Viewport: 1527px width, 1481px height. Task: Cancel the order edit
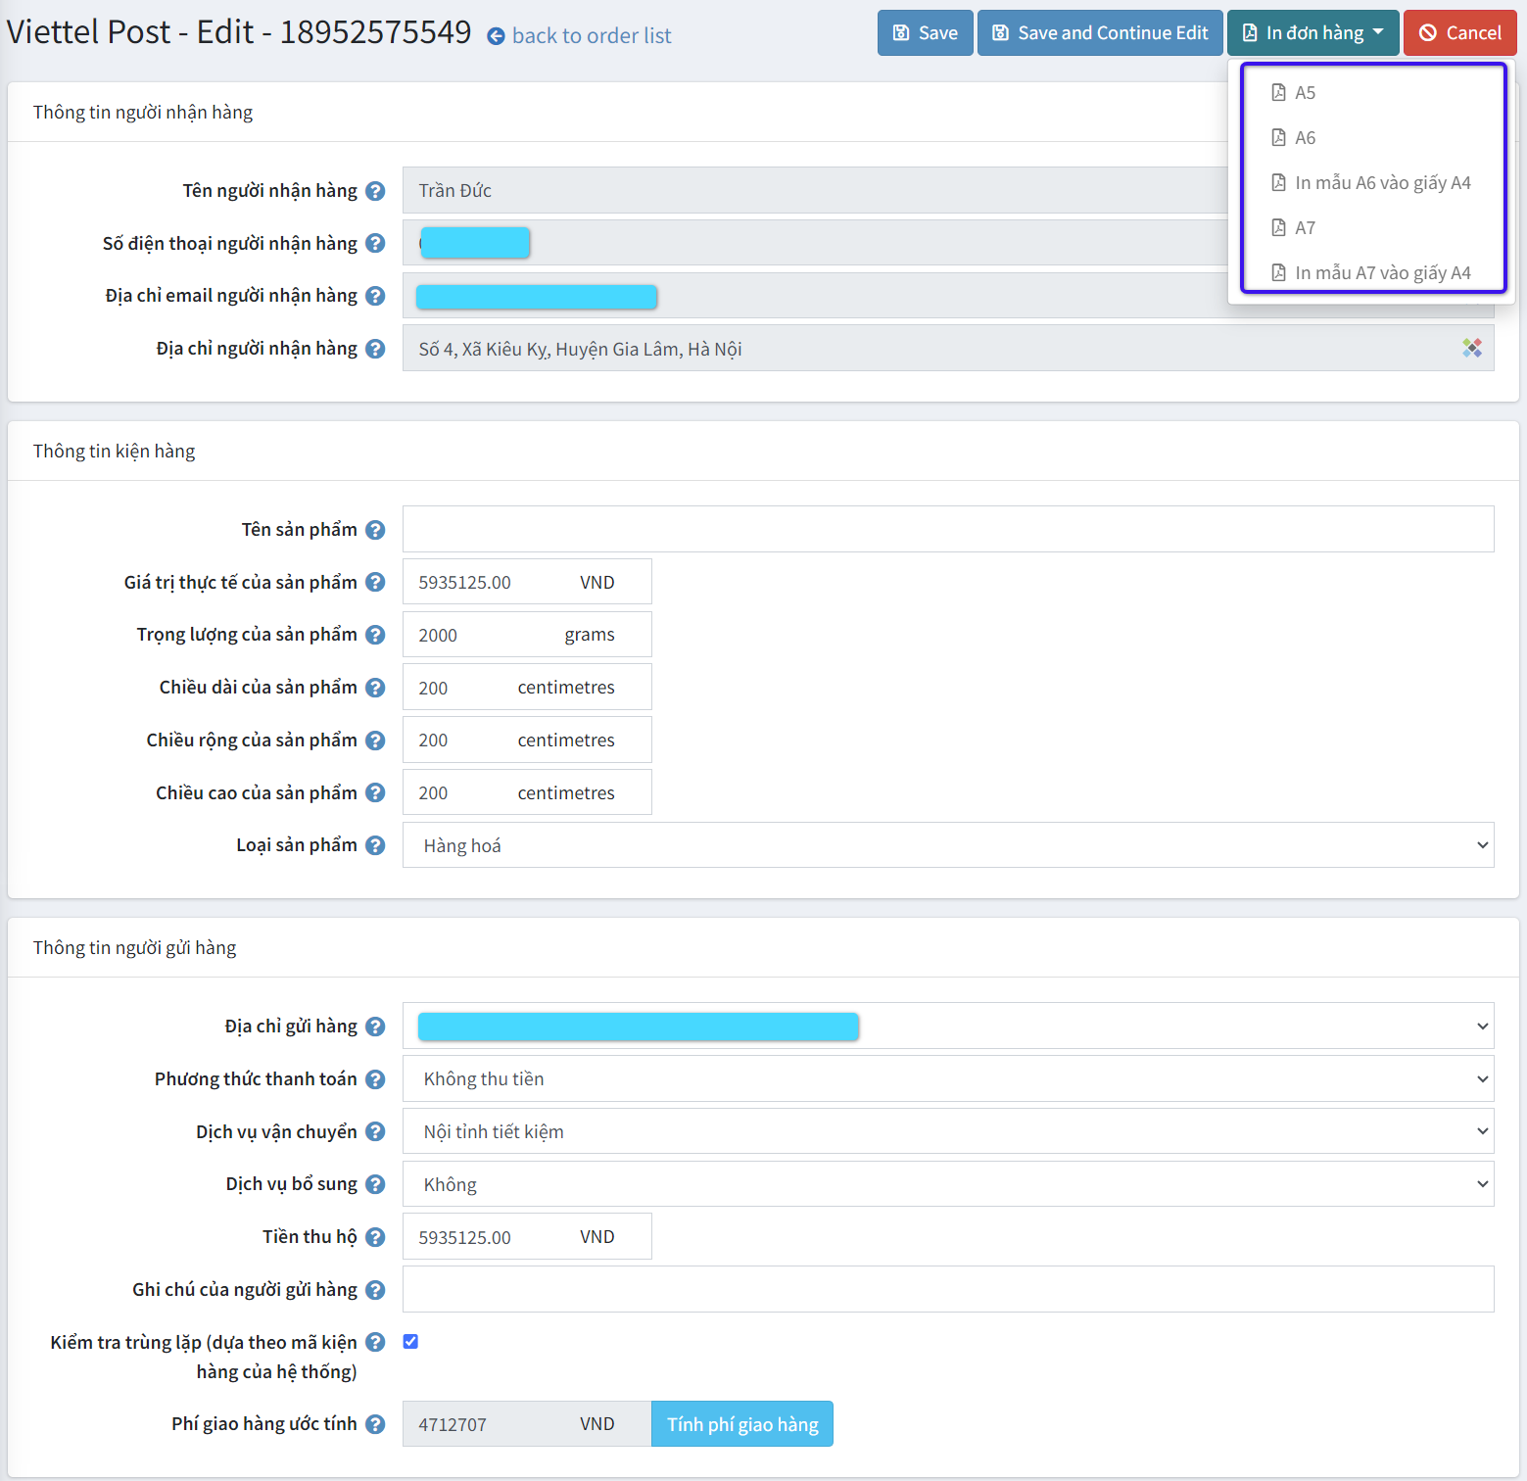coord(1459,33)
